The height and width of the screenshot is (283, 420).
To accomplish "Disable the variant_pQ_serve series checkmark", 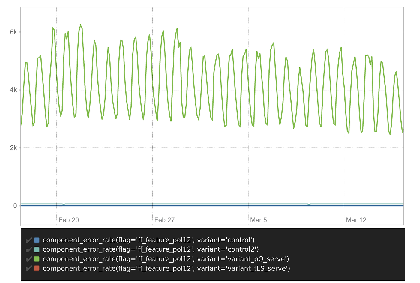I will 29,259.
